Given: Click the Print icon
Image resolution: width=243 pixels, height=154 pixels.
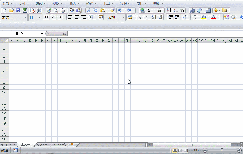Looking at the screenshot, I should (x=49, y=10).
